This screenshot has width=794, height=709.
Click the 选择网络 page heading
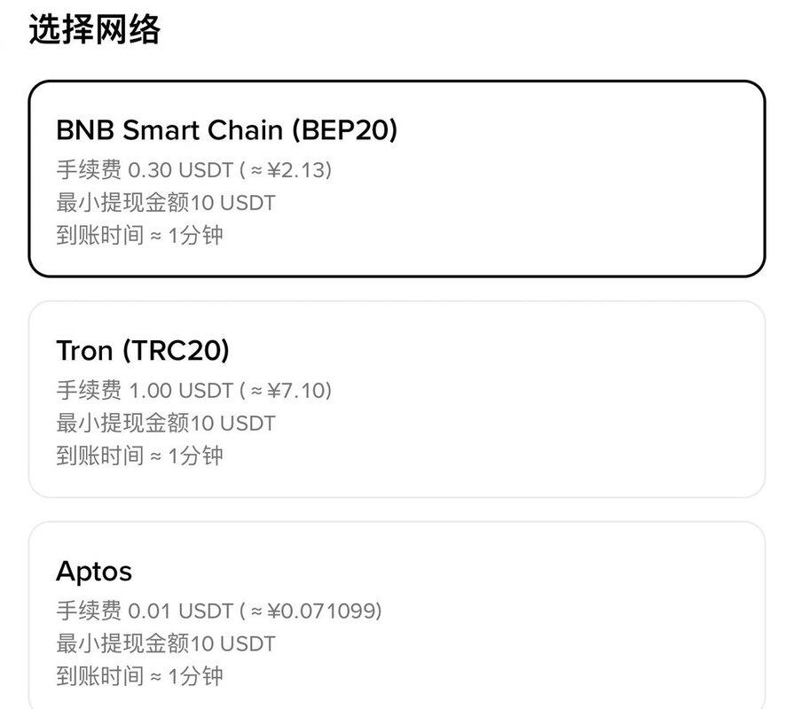pos(95,30)
